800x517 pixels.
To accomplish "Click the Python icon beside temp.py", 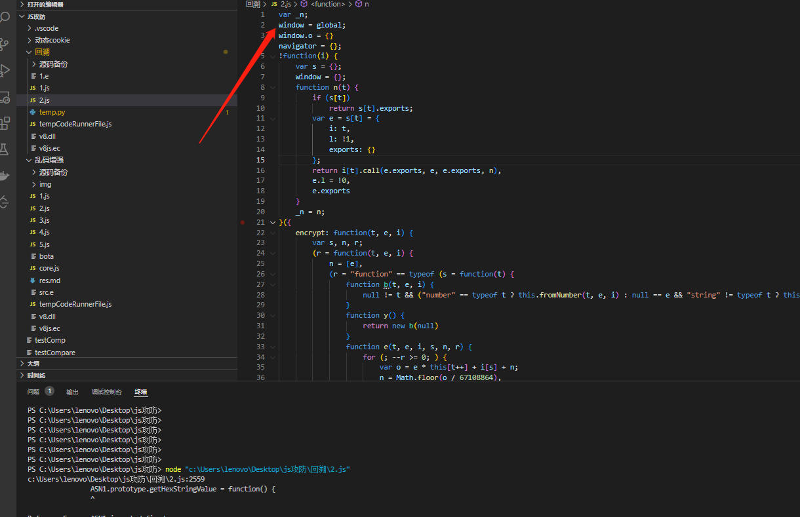I will 33,112.
